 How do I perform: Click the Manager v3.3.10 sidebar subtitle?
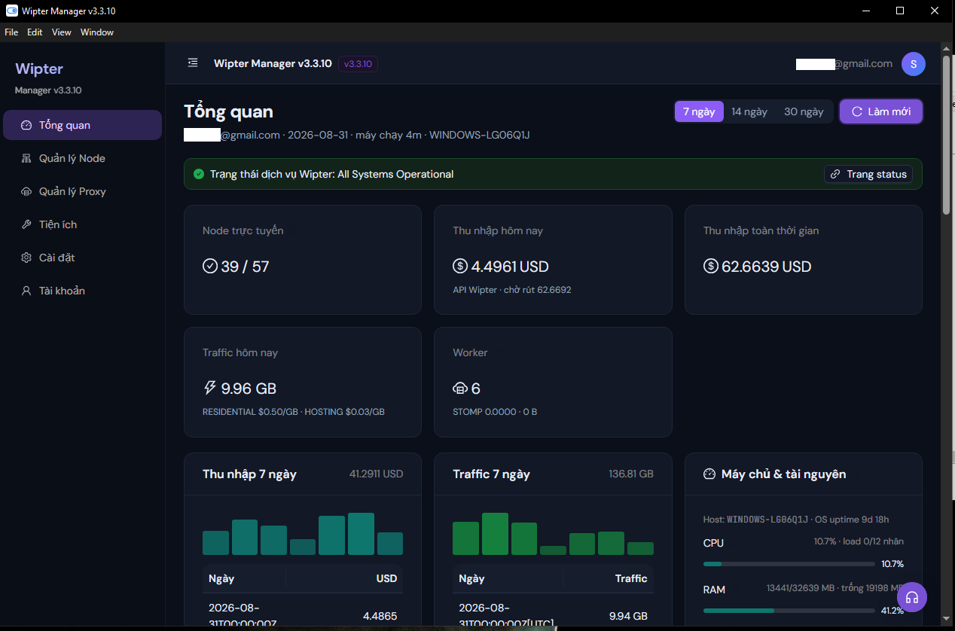point(48,90)
